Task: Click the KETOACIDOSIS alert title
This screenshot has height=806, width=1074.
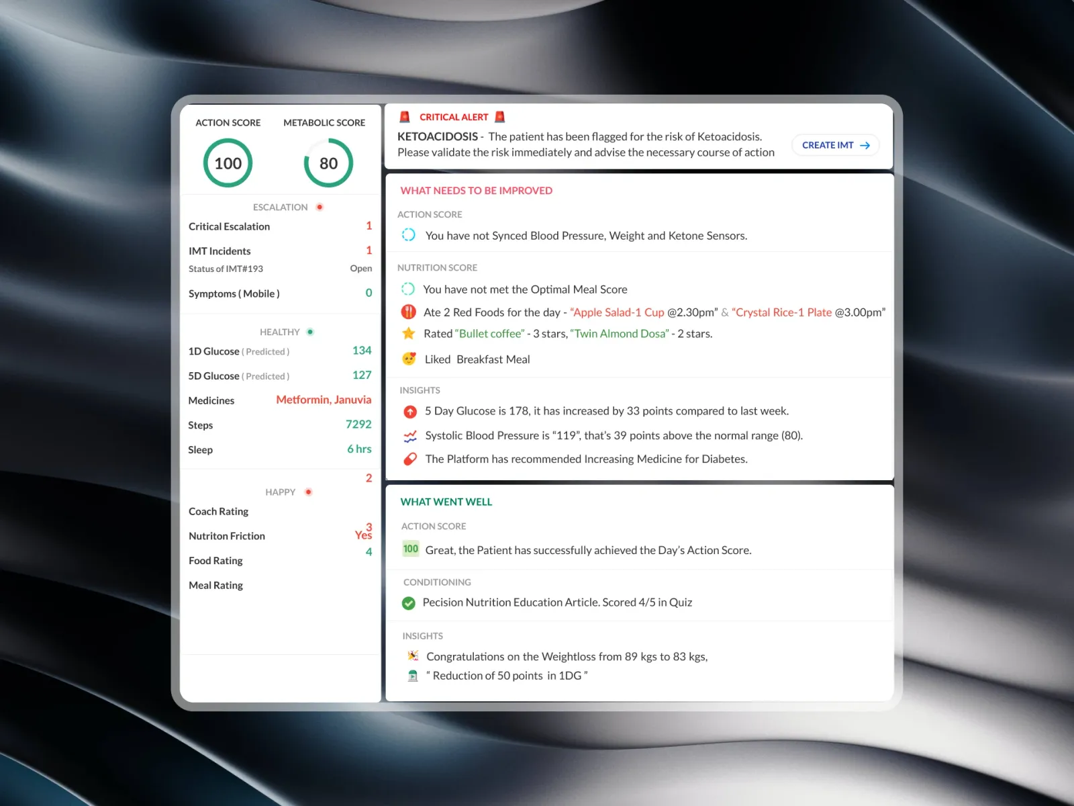Action: 438,136
